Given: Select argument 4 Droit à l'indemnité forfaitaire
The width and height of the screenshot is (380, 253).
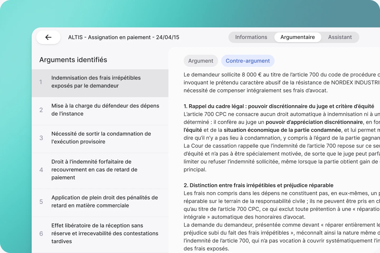Looking at the screenshot, I should click(100, 171).
